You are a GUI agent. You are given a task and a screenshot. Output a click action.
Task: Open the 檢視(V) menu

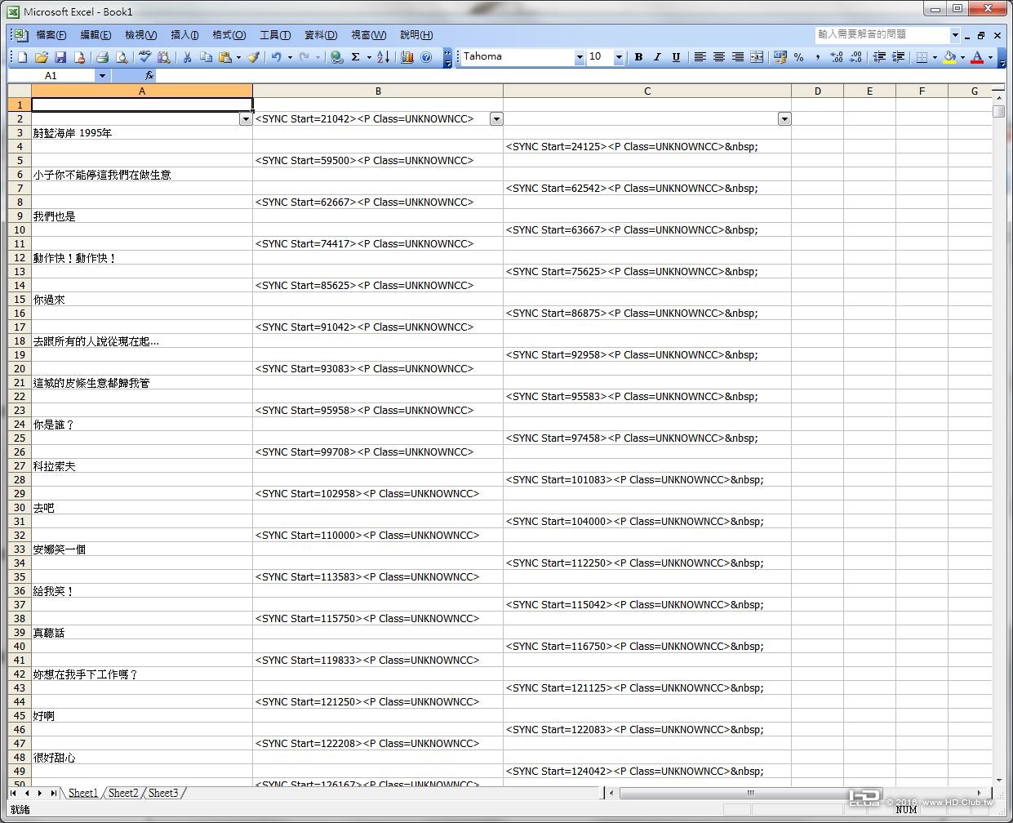140,35
